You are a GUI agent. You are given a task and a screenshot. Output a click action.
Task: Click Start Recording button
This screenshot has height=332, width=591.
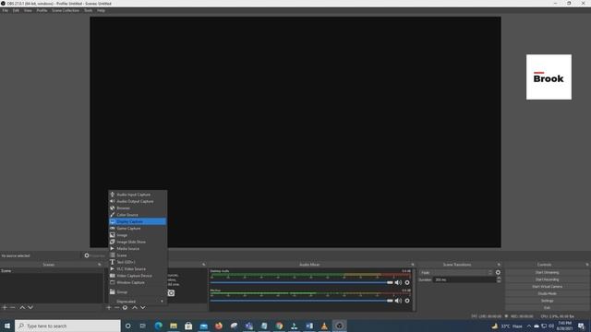click(547, 279)
